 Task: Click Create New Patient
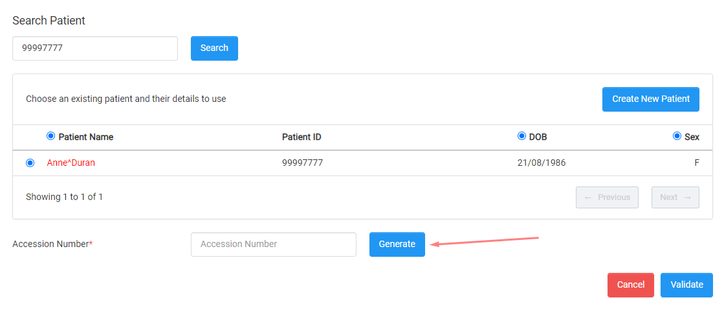tap(651, 99)
